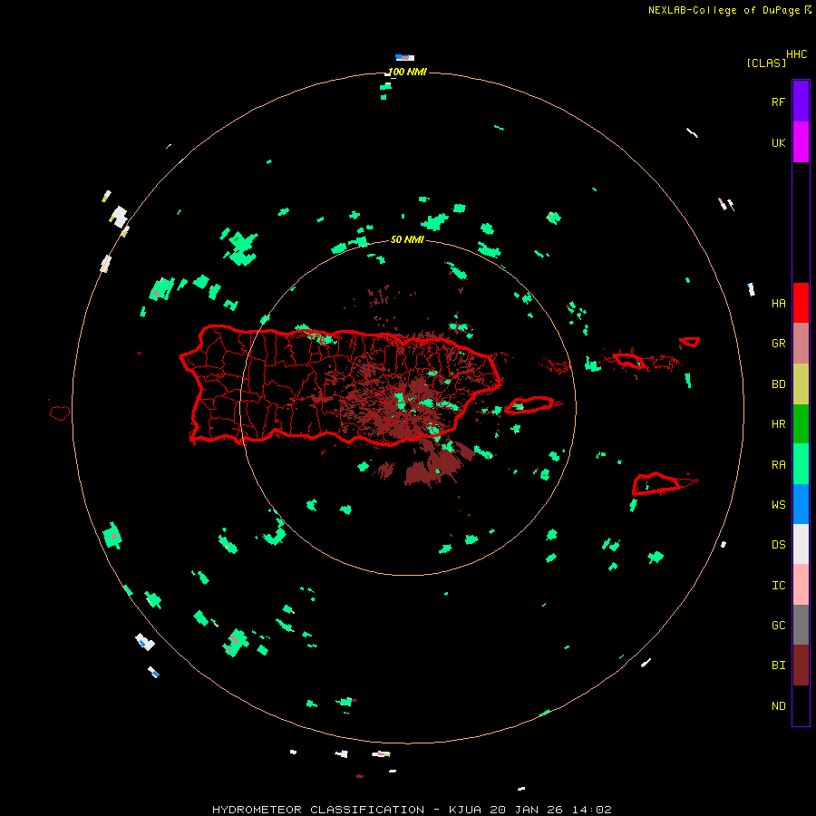Click the IC pink legend color swatch

coord(801,585)
